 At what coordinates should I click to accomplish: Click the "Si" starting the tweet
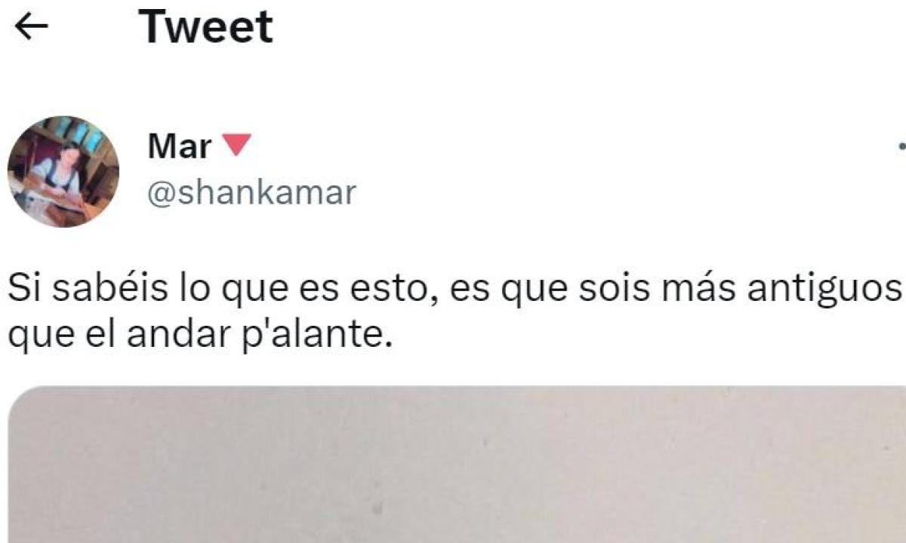23,289
